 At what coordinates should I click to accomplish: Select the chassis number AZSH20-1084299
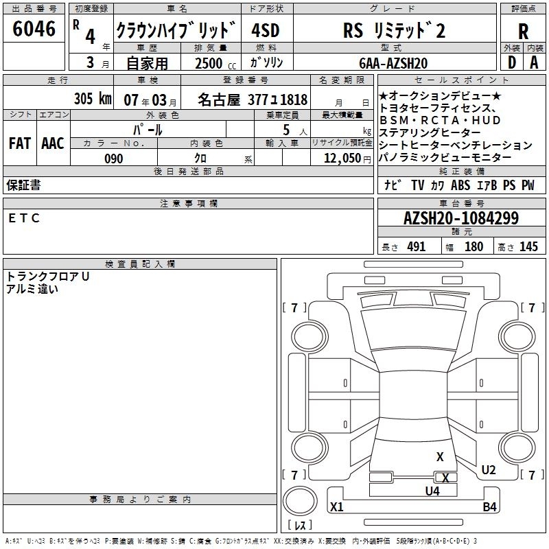(460, 219)
